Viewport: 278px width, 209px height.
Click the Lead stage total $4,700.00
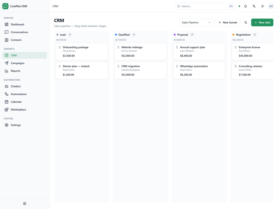61,40
